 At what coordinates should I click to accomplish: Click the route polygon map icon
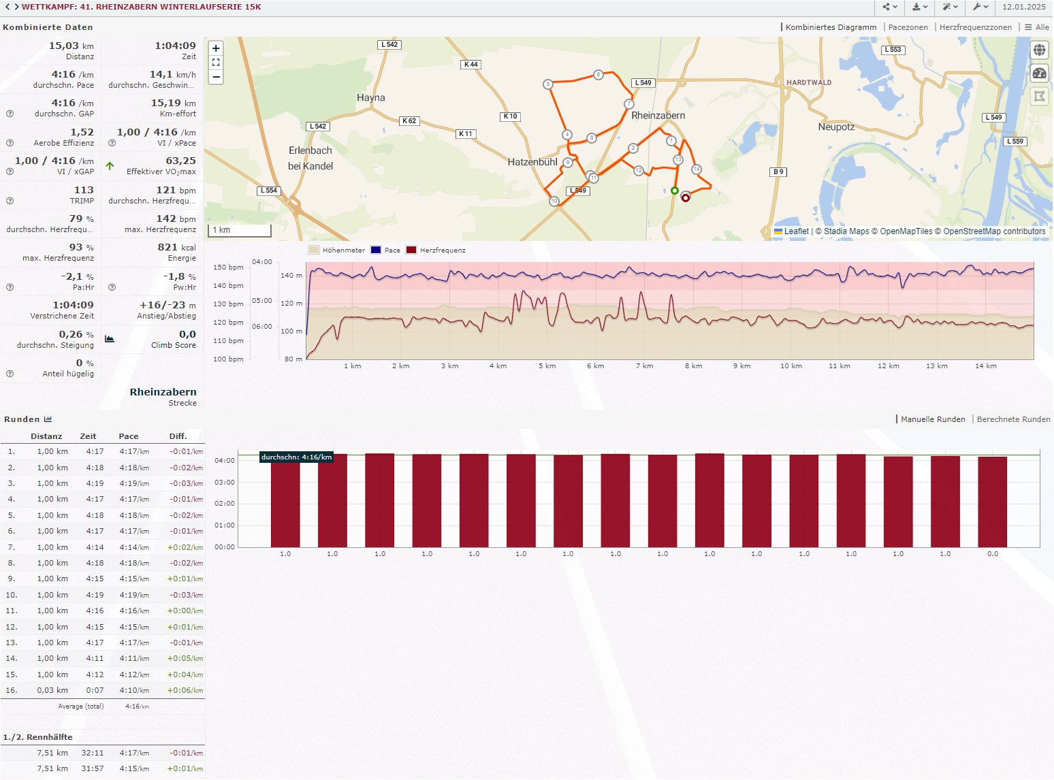pyautogui.click(x=1039, y=96)
